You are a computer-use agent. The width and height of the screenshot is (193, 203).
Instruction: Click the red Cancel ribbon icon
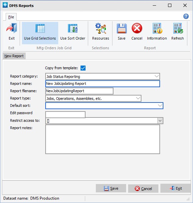click(137, 28)
